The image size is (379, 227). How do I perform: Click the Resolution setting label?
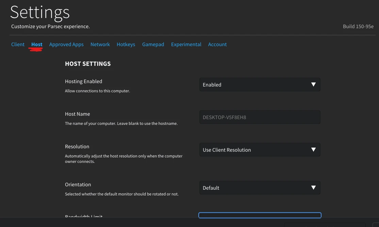pos(77,147)
